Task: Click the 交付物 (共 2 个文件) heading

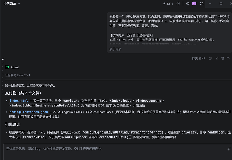Action: point(23,93)
